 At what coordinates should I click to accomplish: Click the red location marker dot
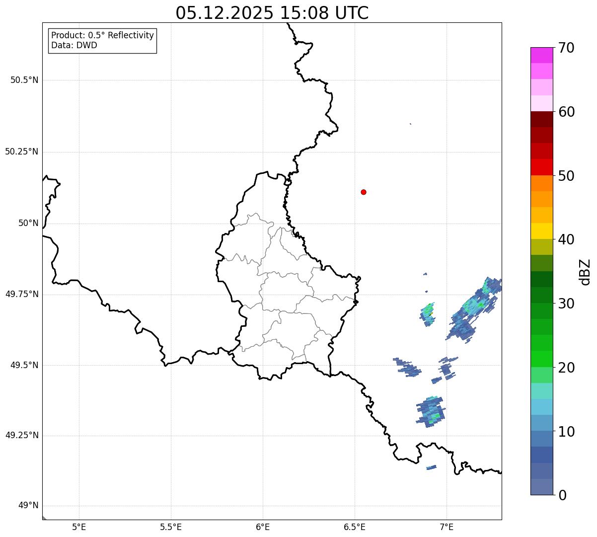(364, 192)
